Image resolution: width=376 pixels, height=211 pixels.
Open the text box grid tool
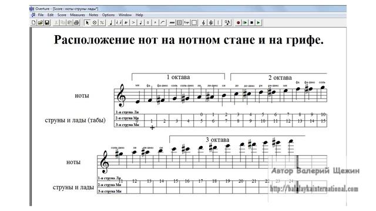point(179,23)
